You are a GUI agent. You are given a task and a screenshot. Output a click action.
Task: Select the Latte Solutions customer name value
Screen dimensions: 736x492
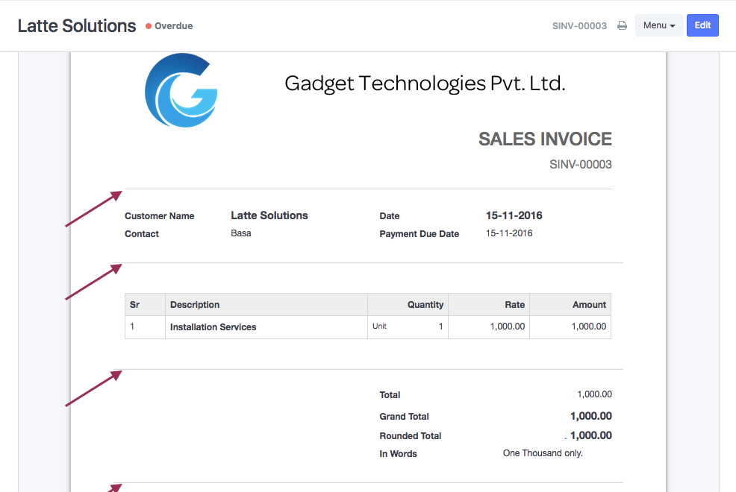click(269, 215)
